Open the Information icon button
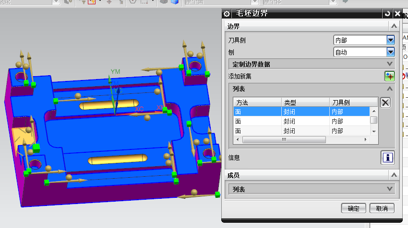 [x=388, y=158]
